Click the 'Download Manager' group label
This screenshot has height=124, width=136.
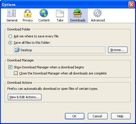[21, 60]
